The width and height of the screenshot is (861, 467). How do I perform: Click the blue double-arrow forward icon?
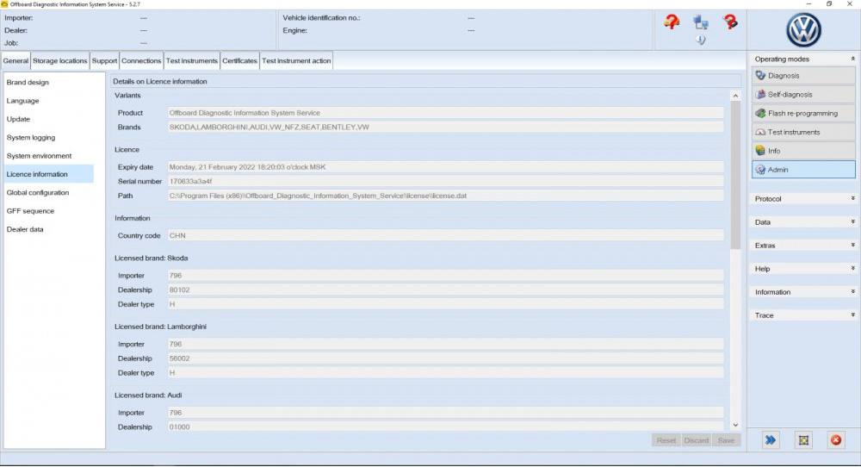[771, 440]
